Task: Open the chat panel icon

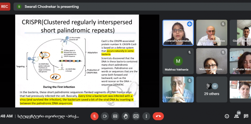Action: pyautogui.click(x=246, y=116)
